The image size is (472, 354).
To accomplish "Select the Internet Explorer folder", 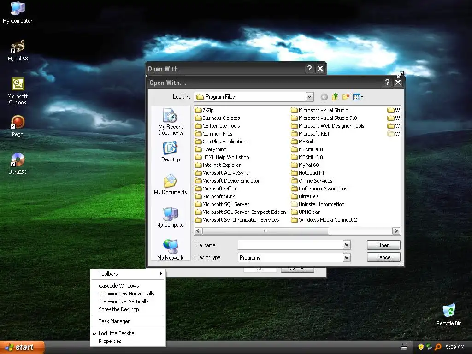I will 218,165.
